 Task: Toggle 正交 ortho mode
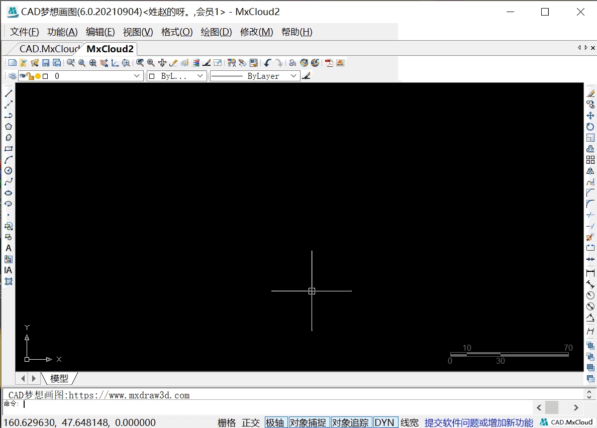pos(251,422)
